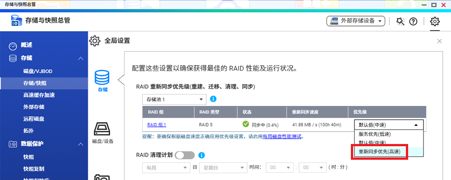Select 重新同步优先(高速) priority option

(x=389, y=152)
